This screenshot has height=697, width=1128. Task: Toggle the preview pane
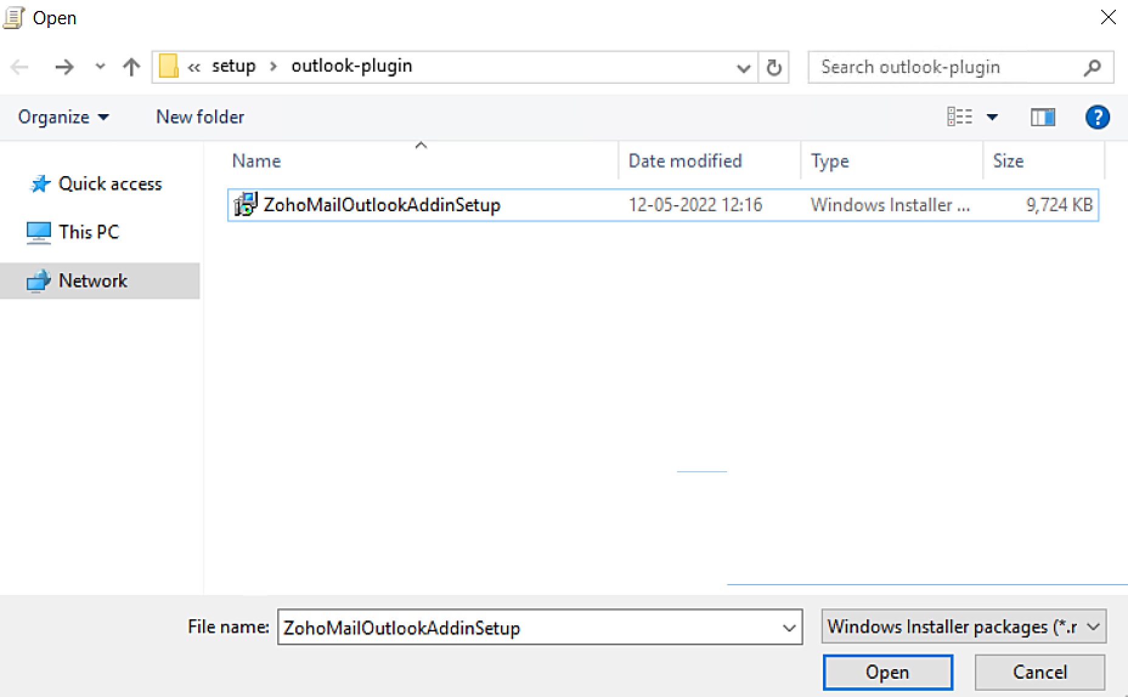[1043, 117]
